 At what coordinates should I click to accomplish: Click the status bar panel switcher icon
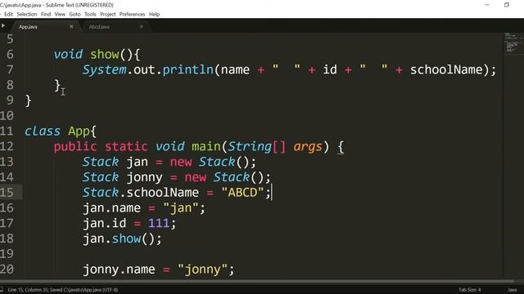pyautogui.click(x=2, y=289)
